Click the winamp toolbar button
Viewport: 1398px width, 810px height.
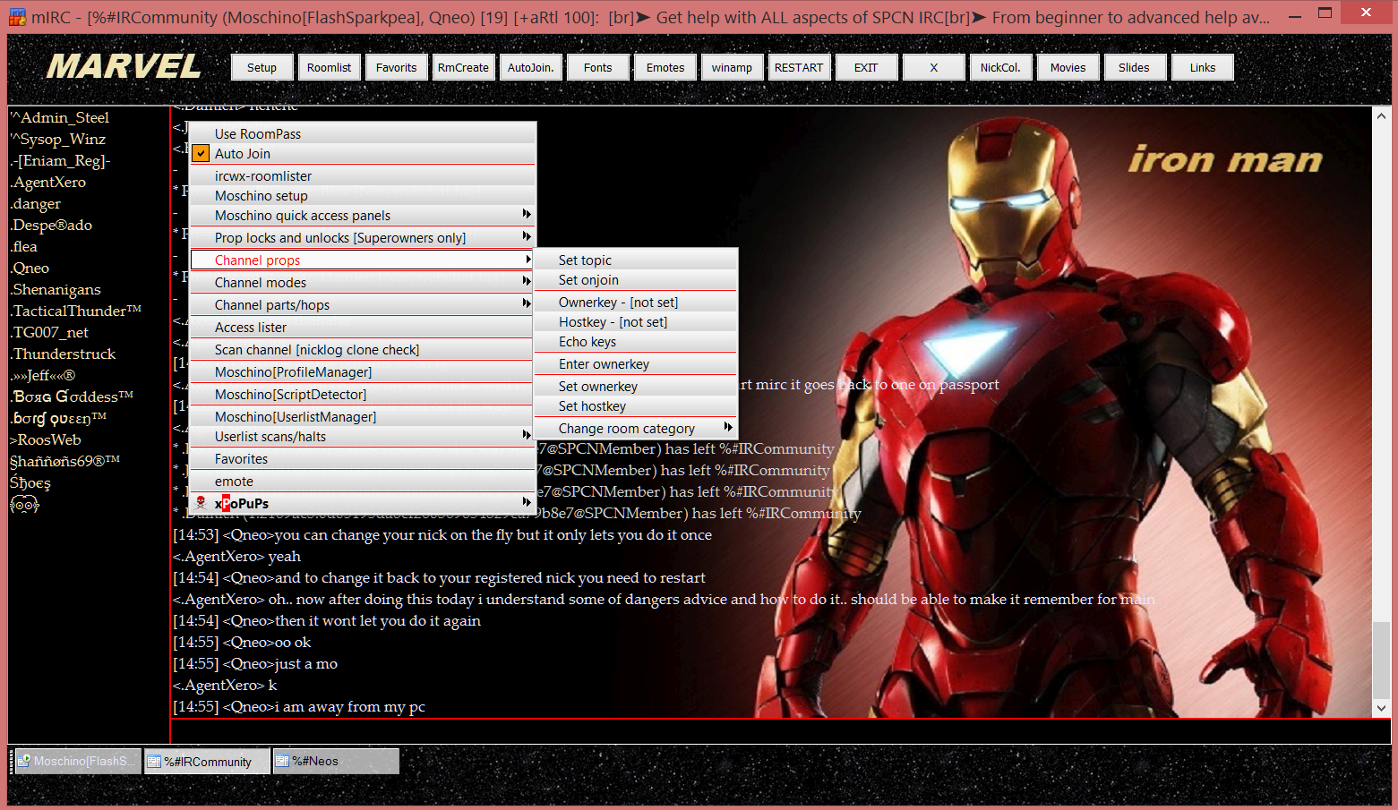tap(732, 68)
